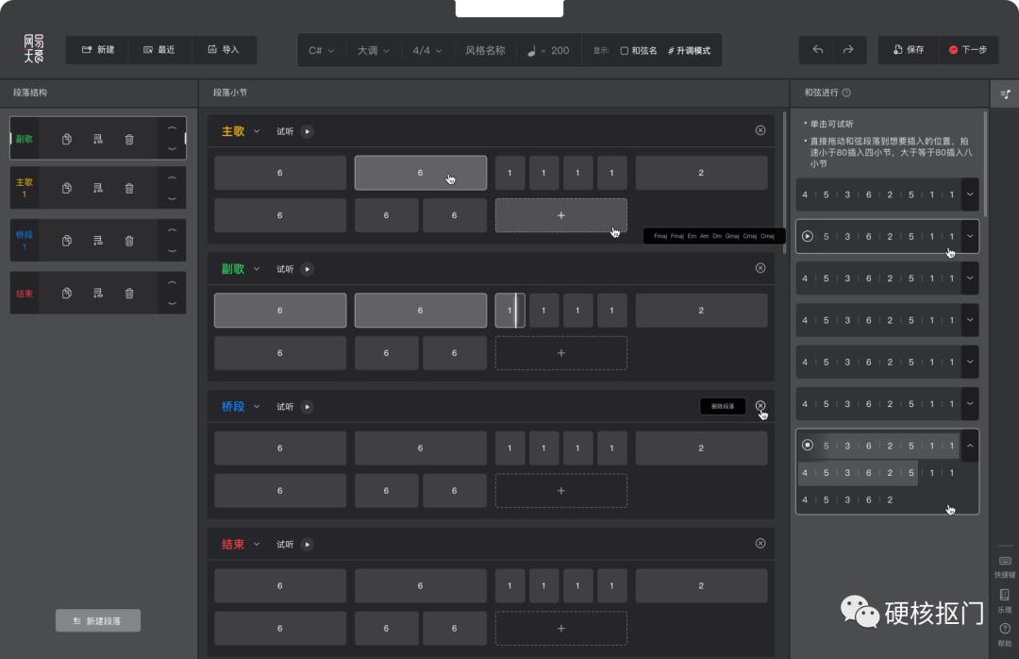Copy the 副歌 section in structure list
The image size is (1019, 659).
tap(66, 139)
